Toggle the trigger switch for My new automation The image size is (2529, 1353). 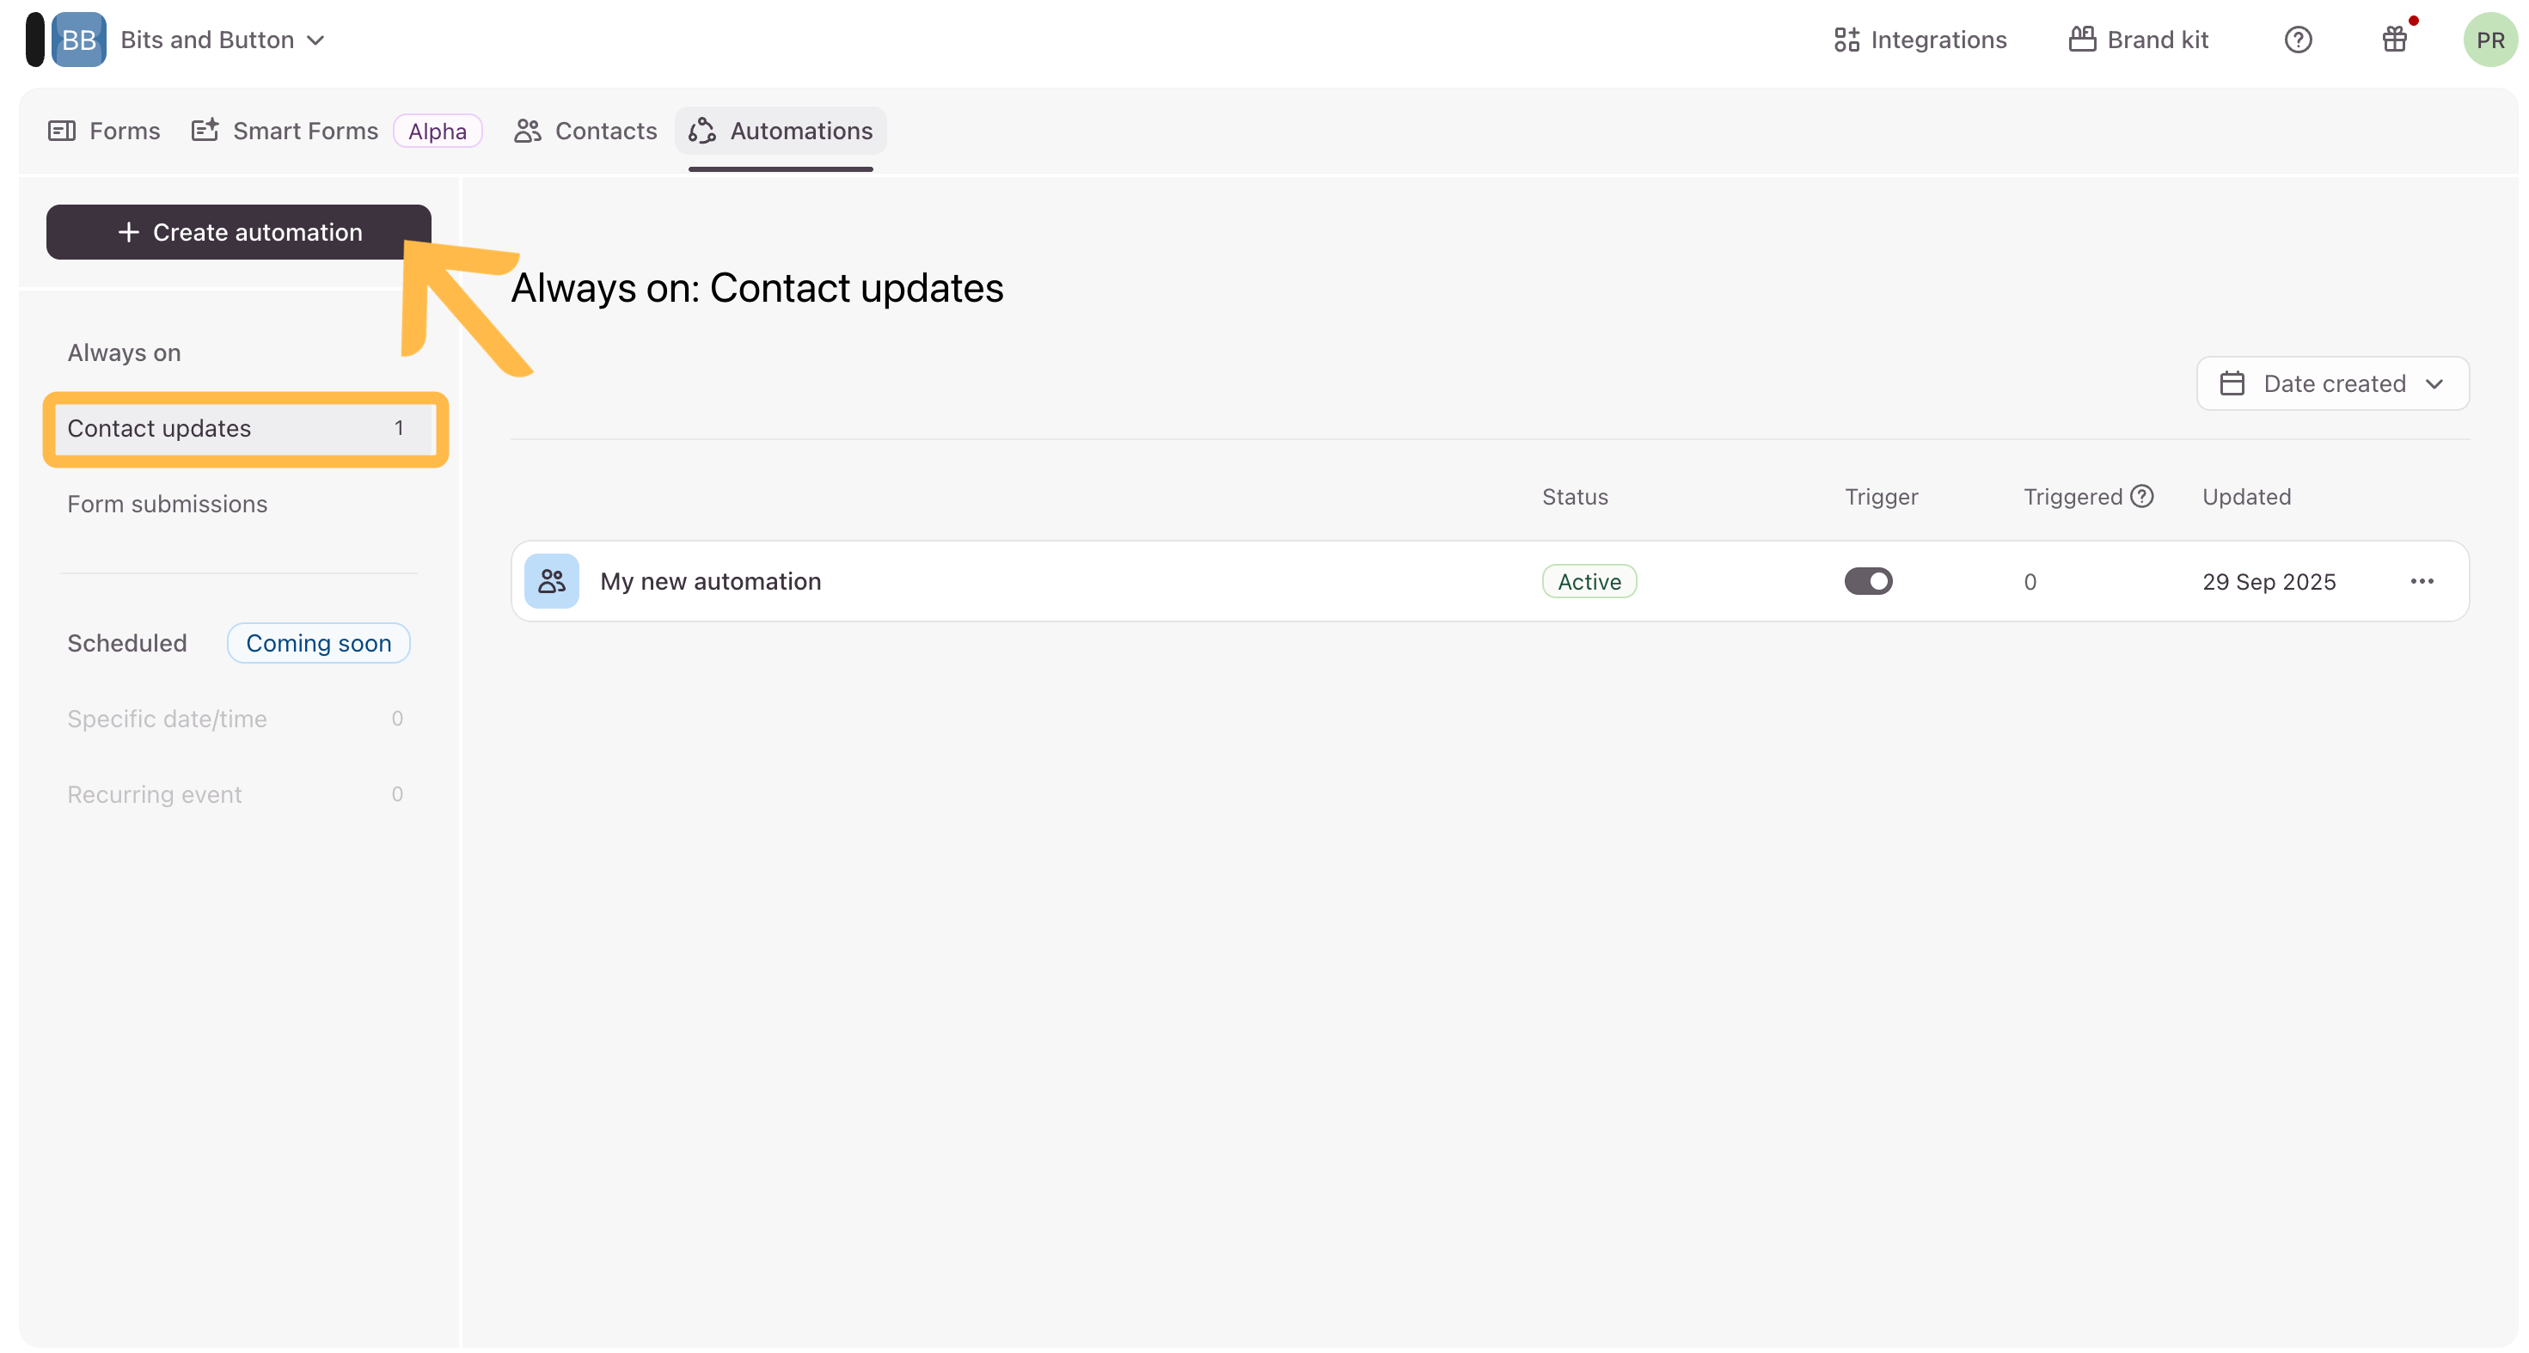[x=1867, y=581]
